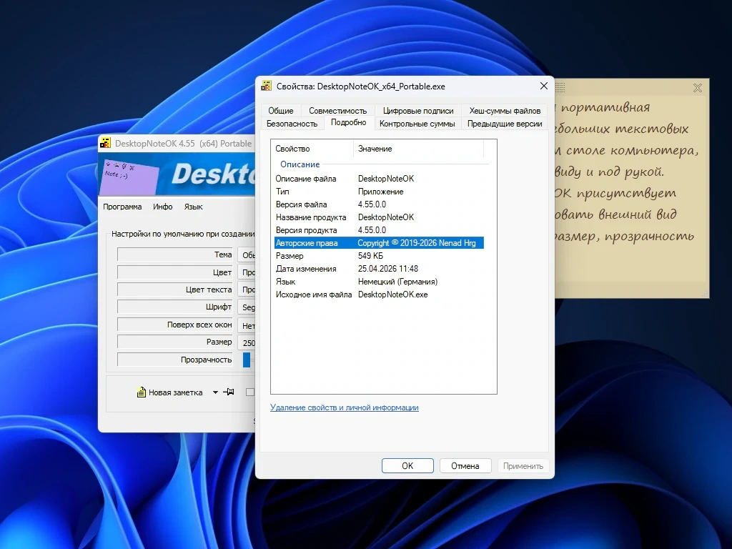This screenshot has width=732, height=549.
Task: Open the Цвет dropdown value
Action: [247, 272]
